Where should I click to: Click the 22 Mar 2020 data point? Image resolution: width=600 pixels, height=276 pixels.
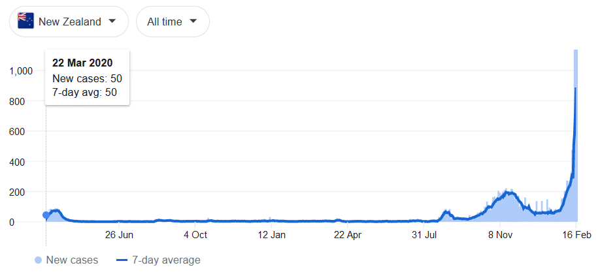point(46,215)
